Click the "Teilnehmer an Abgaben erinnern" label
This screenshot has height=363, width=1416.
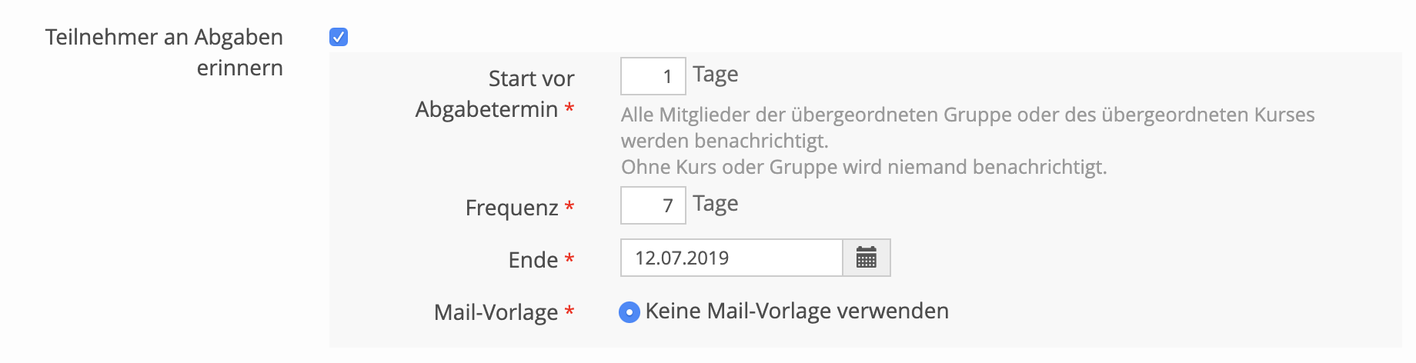pos(164,52)
